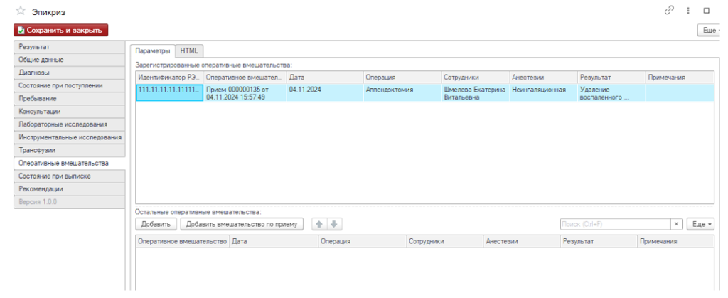Click the Добавить button
Screen dimensions: 728x298
156,224
